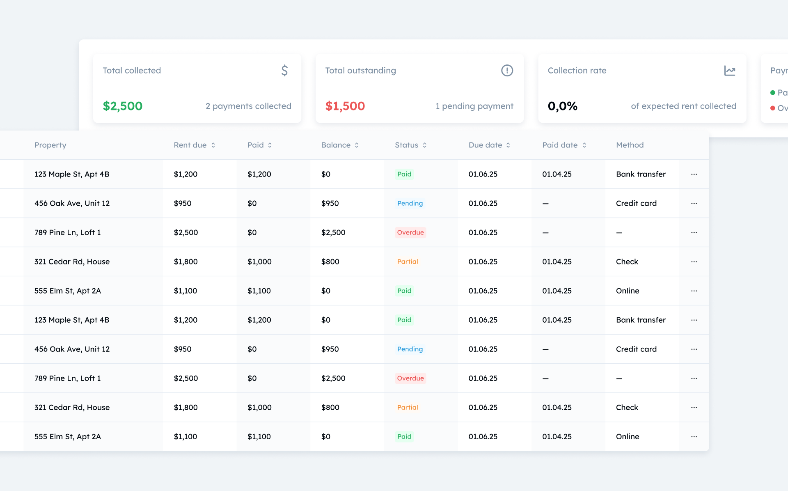Open more options for first 321 Cedar Rd row
The width and height of the screenshot is (788, 491).
(694, 262)
